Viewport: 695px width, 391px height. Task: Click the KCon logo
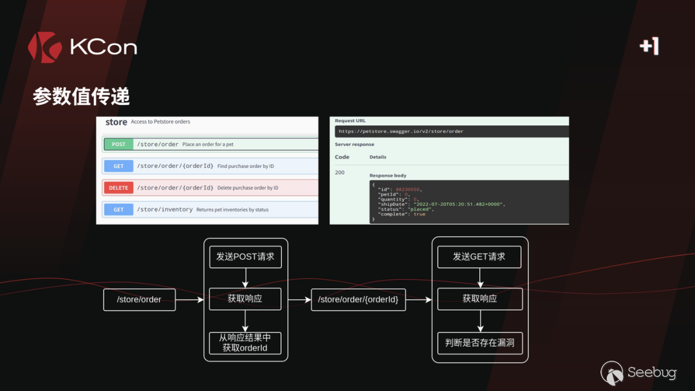click(x=82, y=47)
